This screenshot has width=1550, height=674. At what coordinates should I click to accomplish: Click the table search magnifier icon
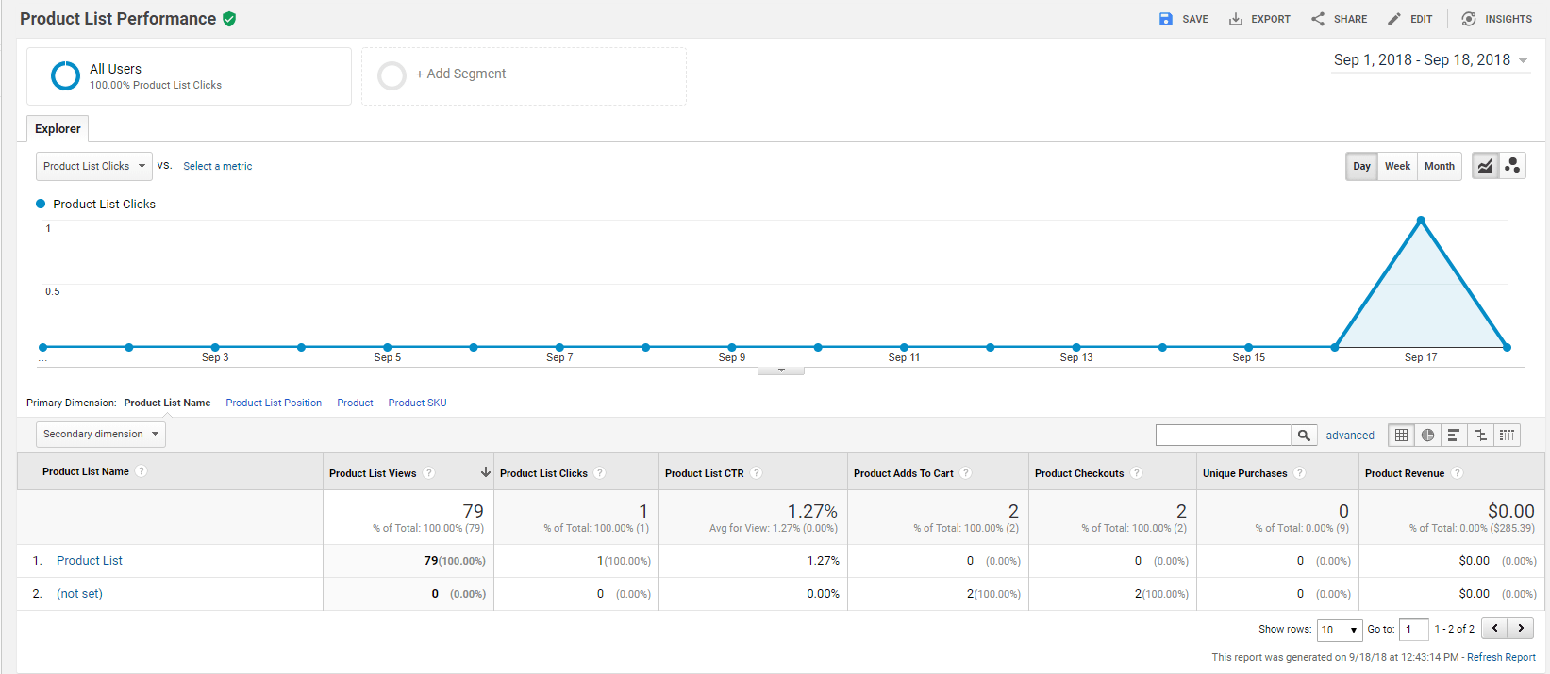pos(1304,435)
